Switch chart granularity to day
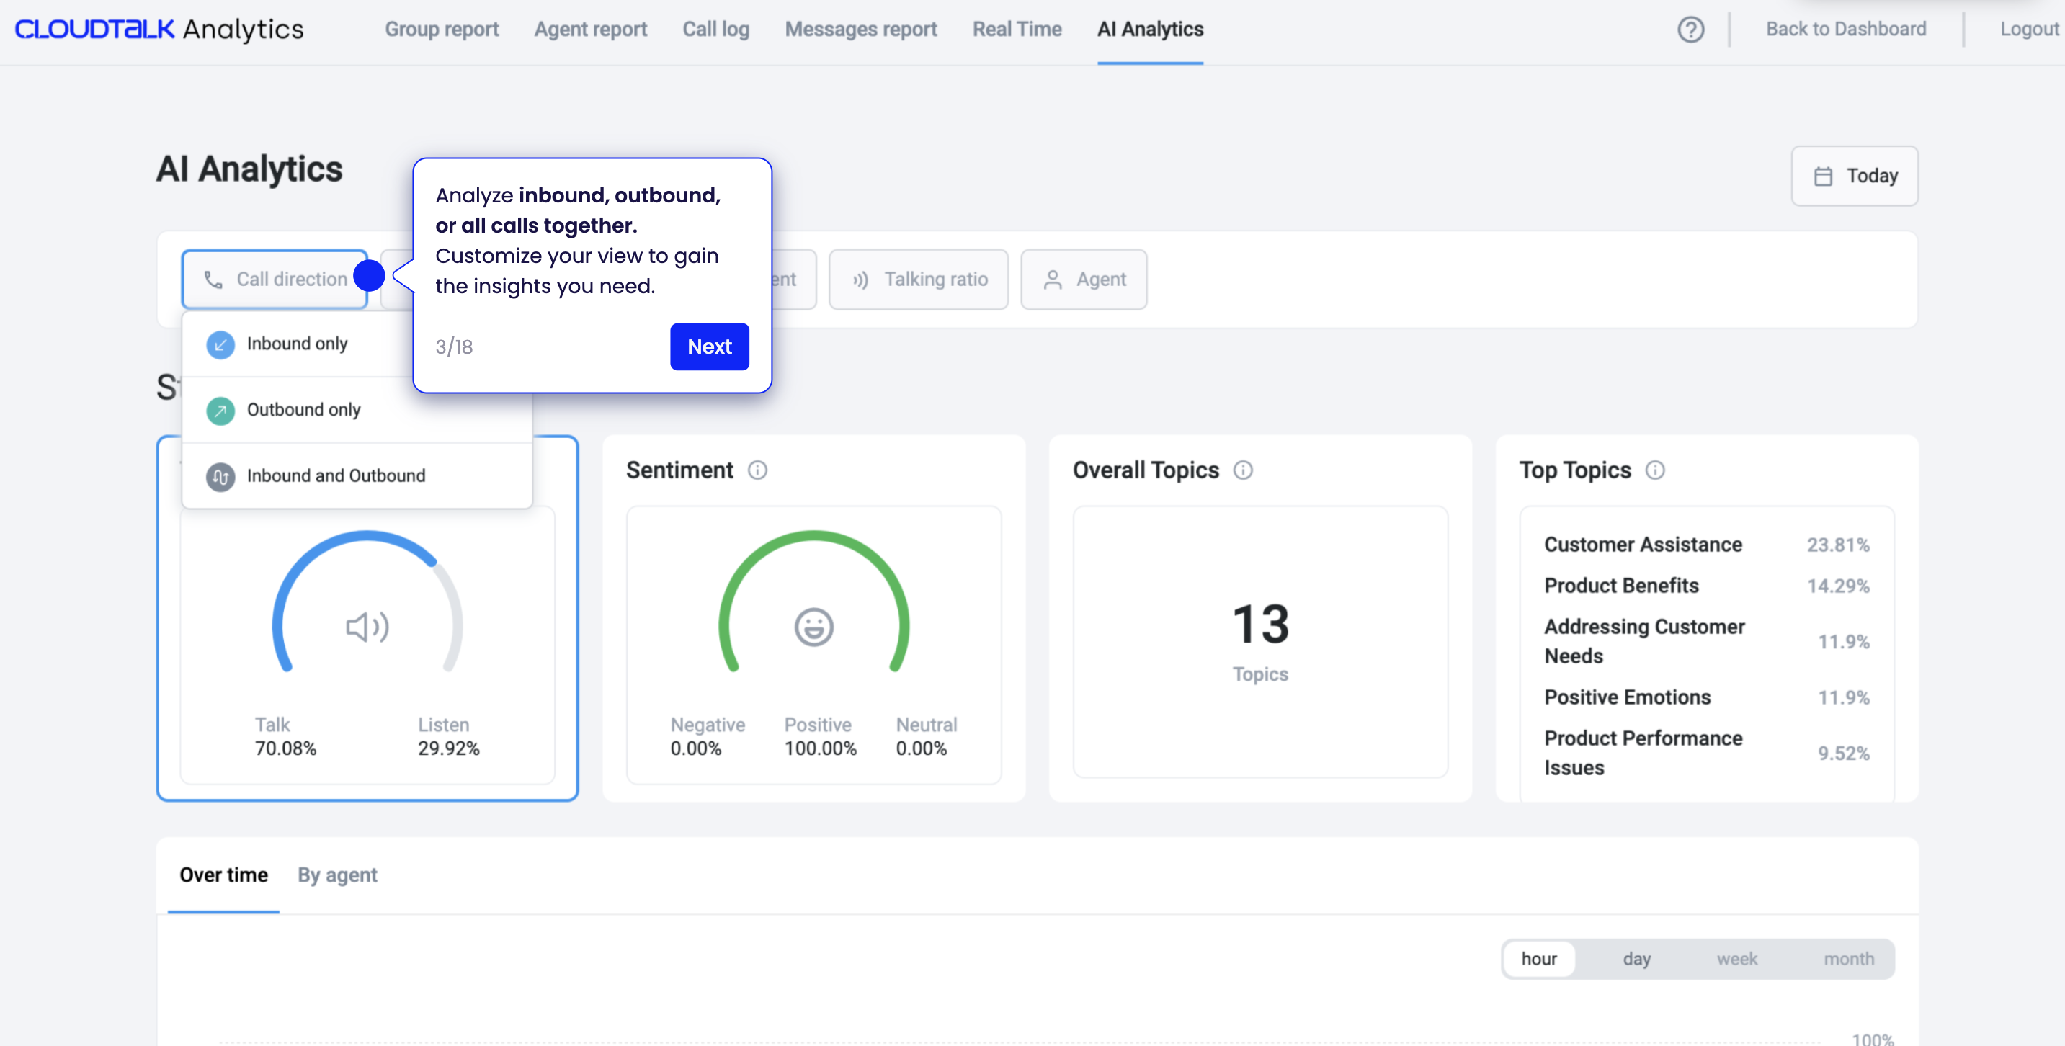2065x1046 pixels. pos(1636,959)
